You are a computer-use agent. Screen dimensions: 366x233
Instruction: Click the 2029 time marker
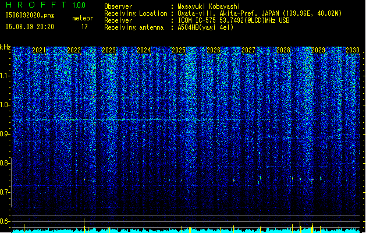click(318, 50)
